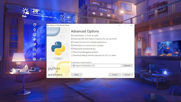Viewport: 181px width, 102px height.
Task: Click the sun weather icon above Fair
Action: point(26,11)
